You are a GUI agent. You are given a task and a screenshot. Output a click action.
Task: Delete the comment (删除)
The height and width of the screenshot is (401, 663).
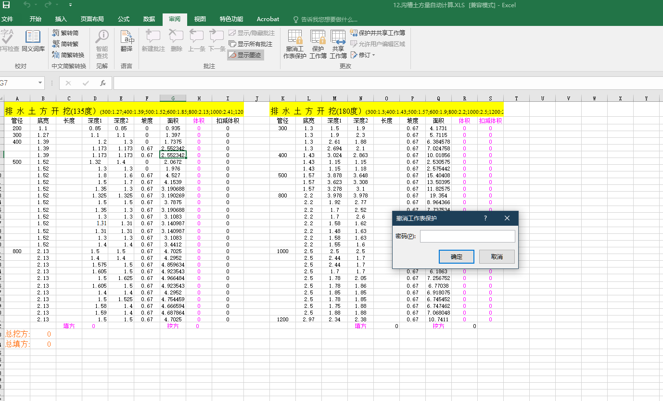[x=176, y=40]
